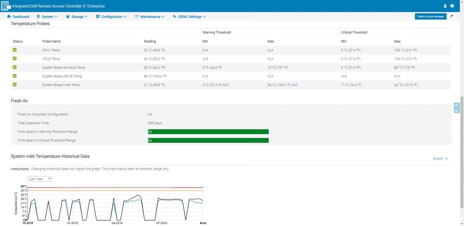Open the Maintenance menu
The width and height of the screenshot is (464, 226).
coord(150,16)
